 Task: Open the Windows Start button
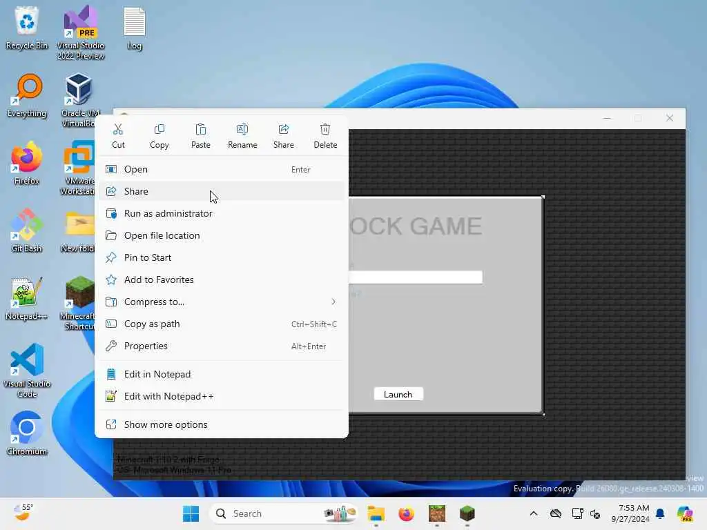[x=191, y=513]
